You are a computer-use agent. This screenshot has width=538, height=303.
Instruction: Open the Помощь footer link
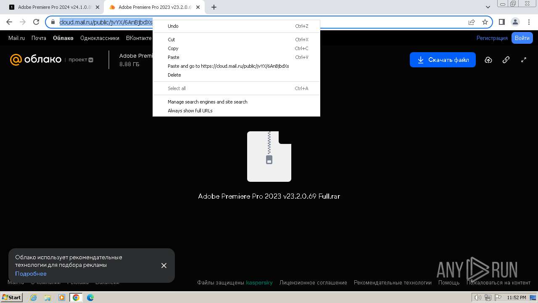coord(449,283)
